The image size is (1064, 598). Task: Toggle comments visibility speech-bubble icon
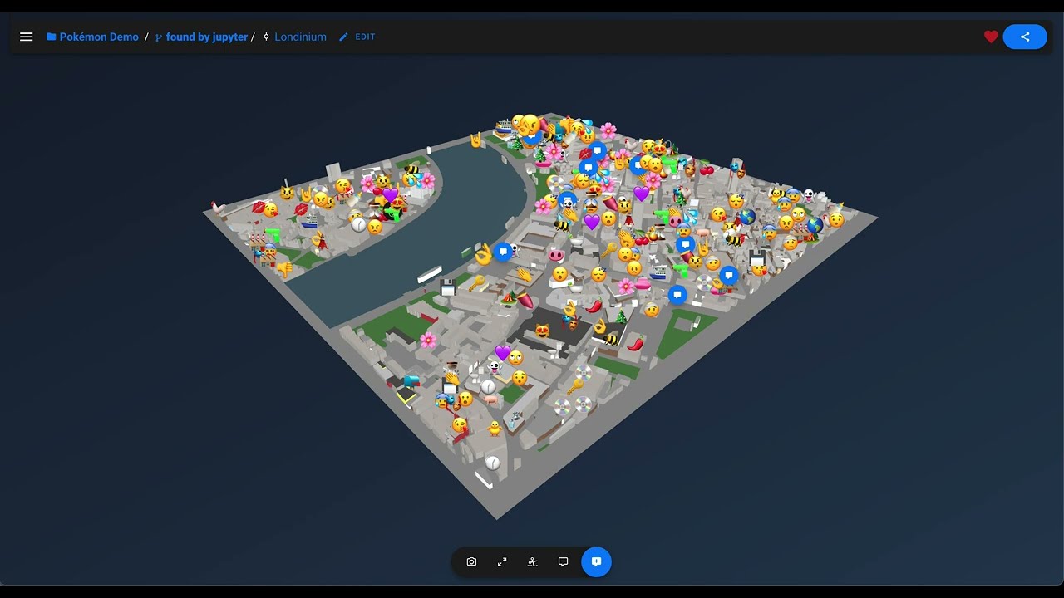pos(564,562)
